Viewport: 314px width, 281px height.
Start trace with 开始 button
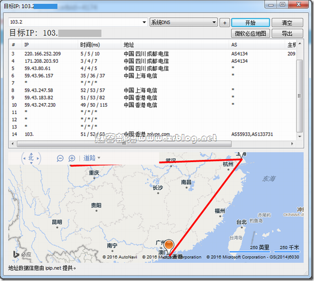[251, 22]
